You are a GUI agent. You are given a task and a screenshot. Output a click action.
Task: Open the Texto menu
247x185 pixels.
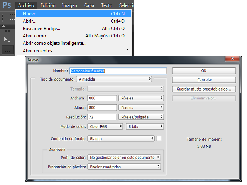pos(107,5)
